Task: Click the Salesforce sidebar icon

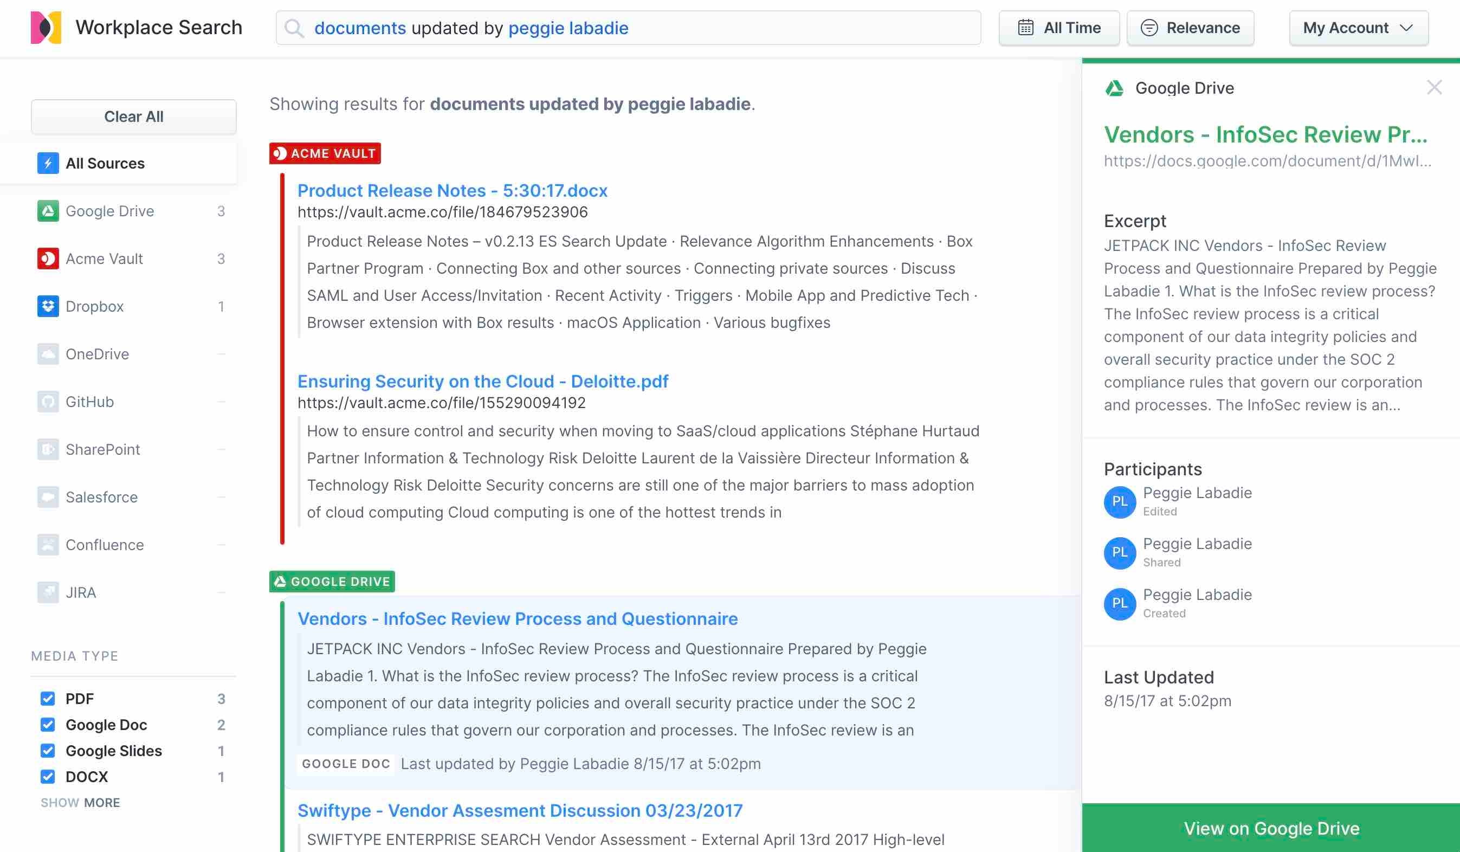Action: [48, 496]
